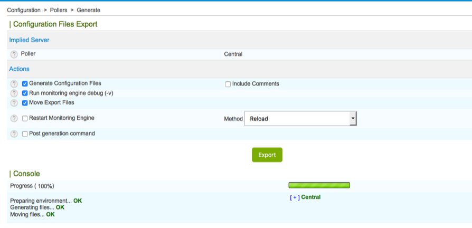The height and width of the screenshot is (228, 472).
Task: Click help icon next to Poller
Action: click(x=14, y=54)
